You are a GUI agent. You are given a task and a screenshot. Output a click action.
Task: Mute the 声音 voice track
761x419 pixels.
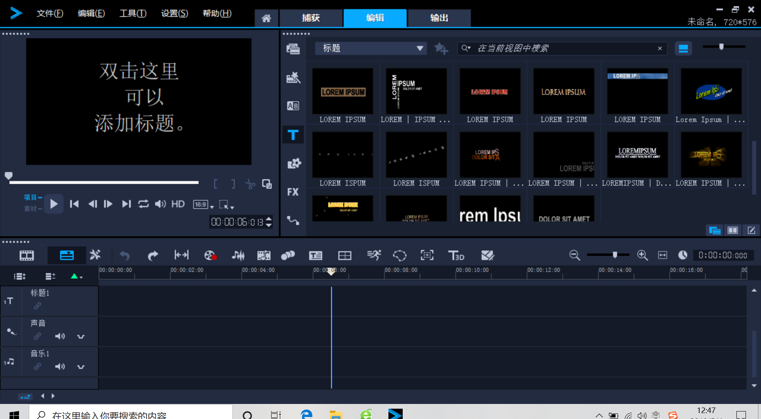point(60,336)
